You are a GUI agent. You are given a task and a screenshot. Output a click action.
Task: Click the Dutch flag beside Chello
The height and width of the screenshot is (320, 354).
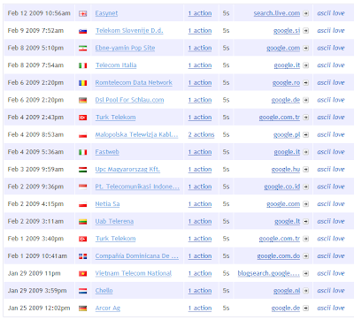(83, 291)
